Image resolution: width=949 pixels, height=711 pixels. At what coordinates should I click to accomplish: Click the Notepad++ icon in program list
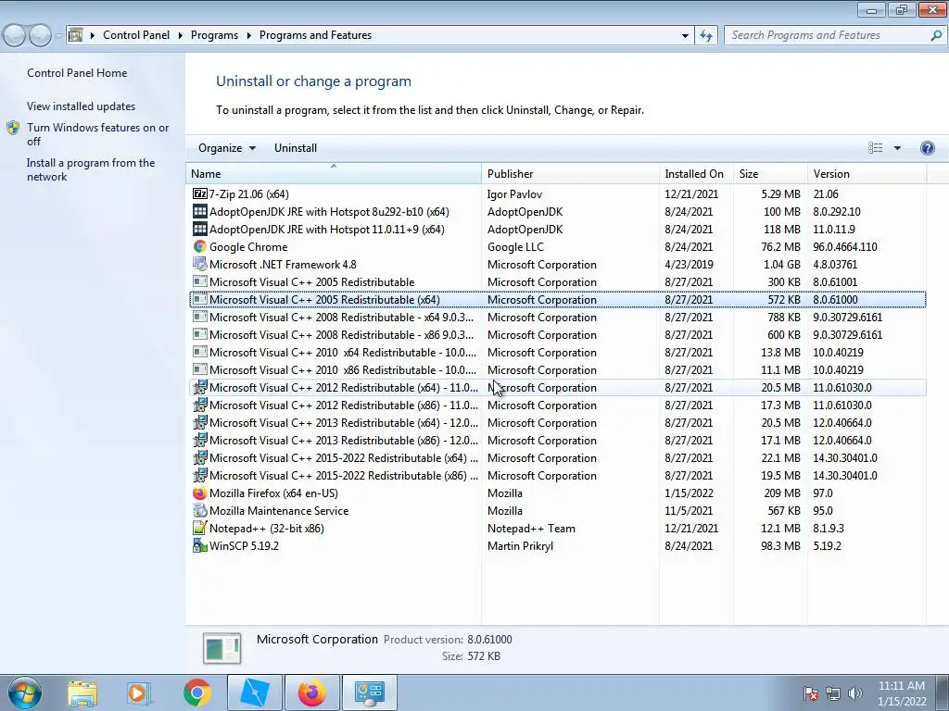coord(200,528)
